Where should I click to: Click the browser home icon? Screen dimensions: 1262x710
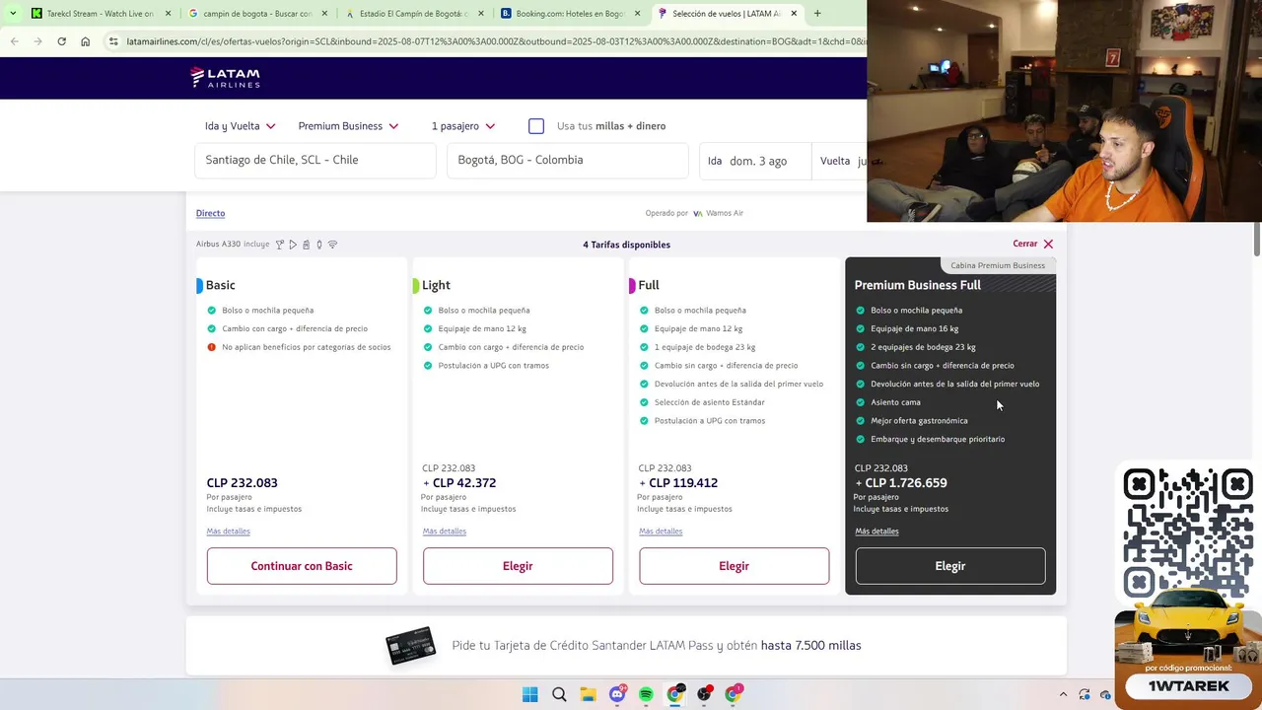pos(85,41)
